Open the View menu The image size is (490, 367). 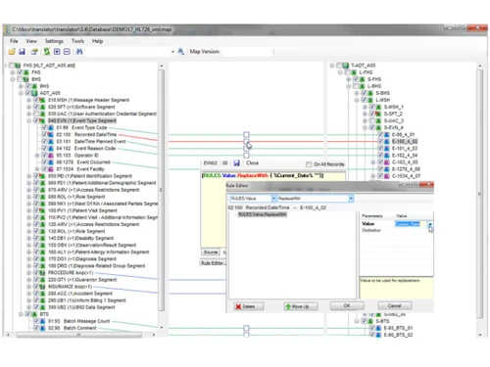(x=31, y=41)
